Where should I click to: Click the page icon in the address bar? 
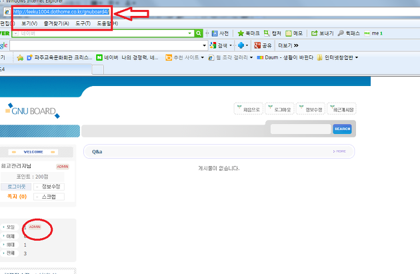tap(7, 12)
